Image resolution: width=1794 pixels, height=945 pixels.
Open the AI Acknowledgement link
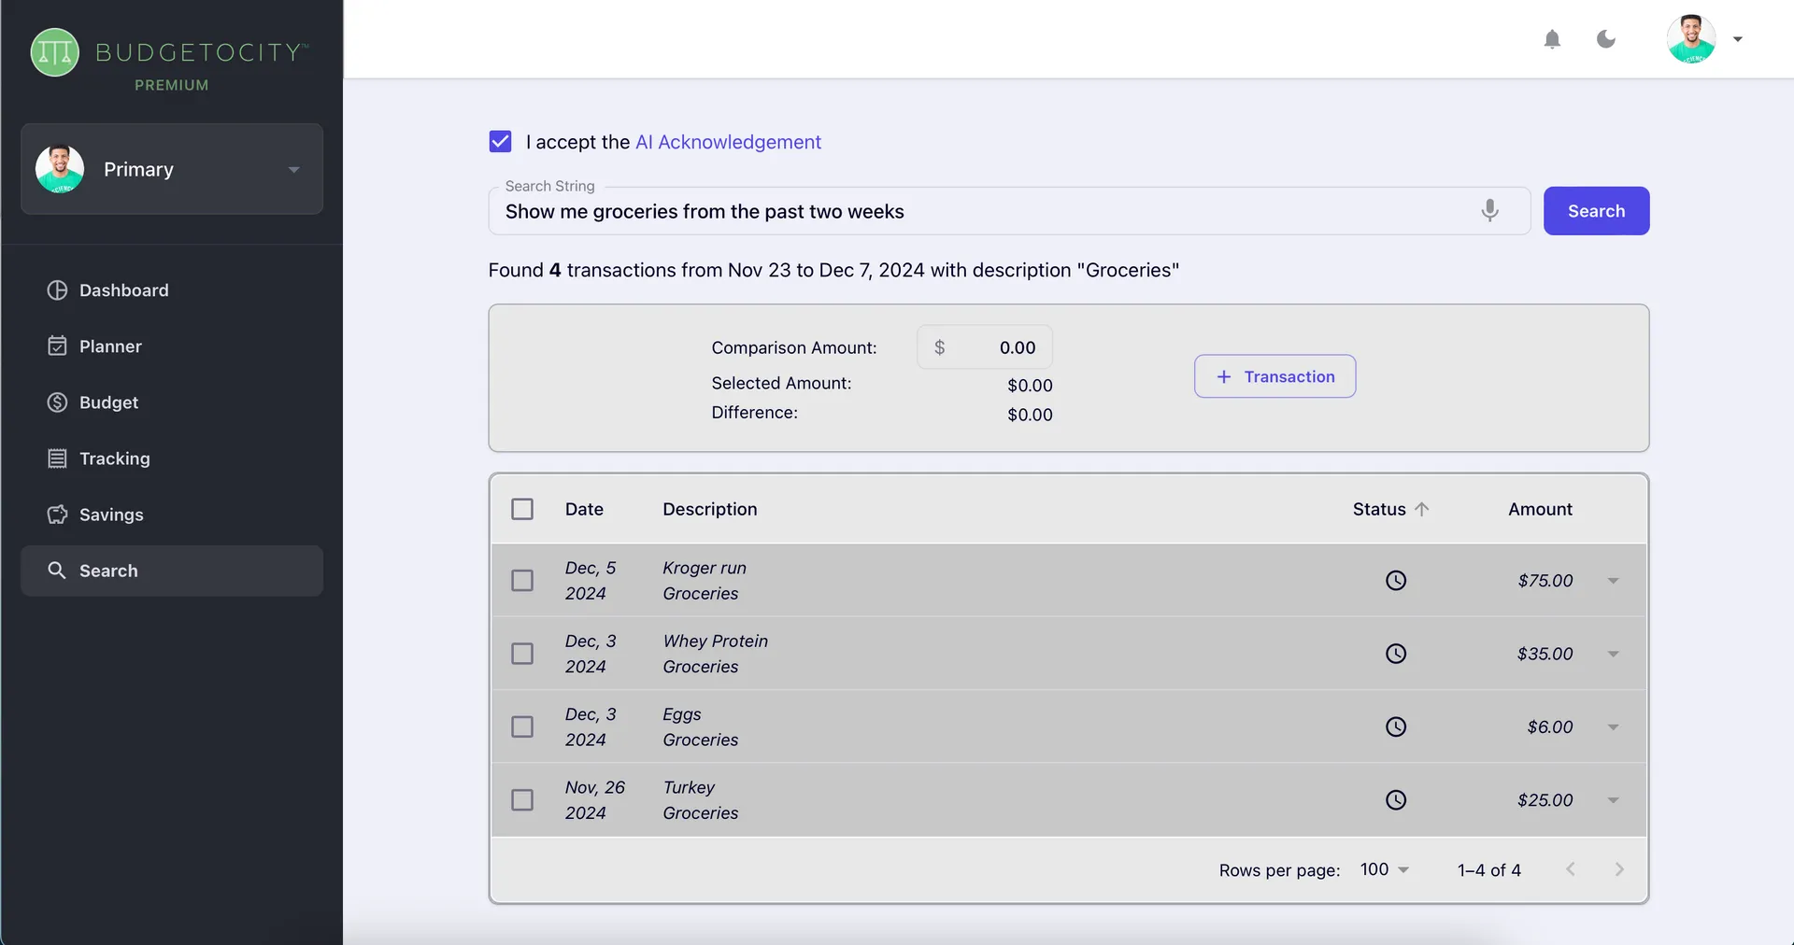pos(728,141)
